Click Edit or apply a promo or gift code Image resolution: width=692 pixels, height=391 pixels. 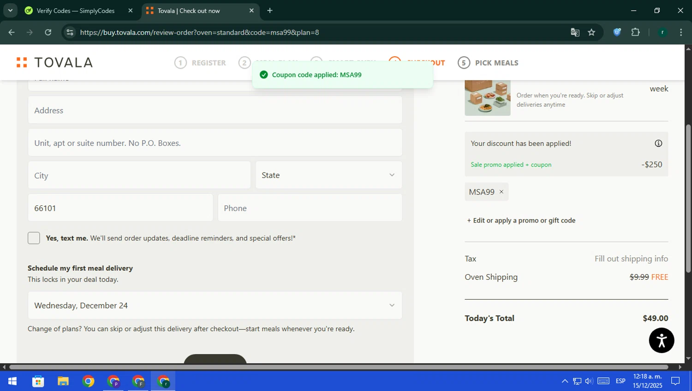(521, 221)
